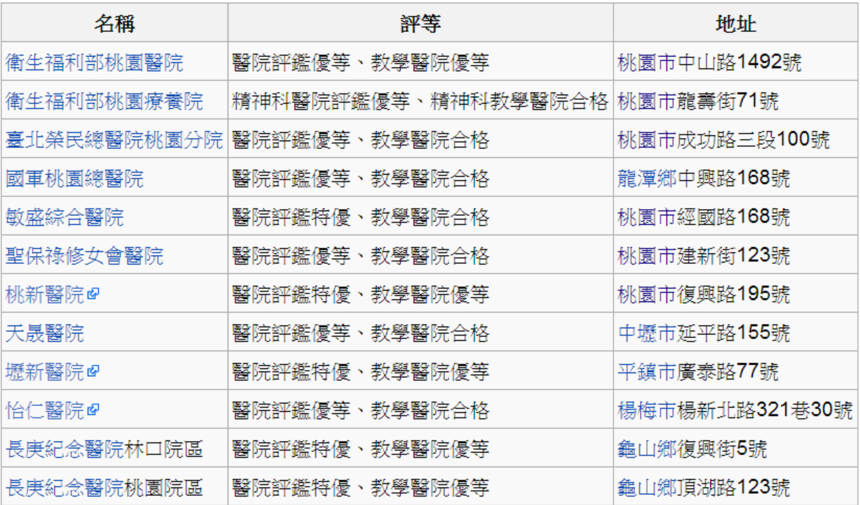
Task: Click rating cell of 天晟醫院 row
Action: pos(421,334)
